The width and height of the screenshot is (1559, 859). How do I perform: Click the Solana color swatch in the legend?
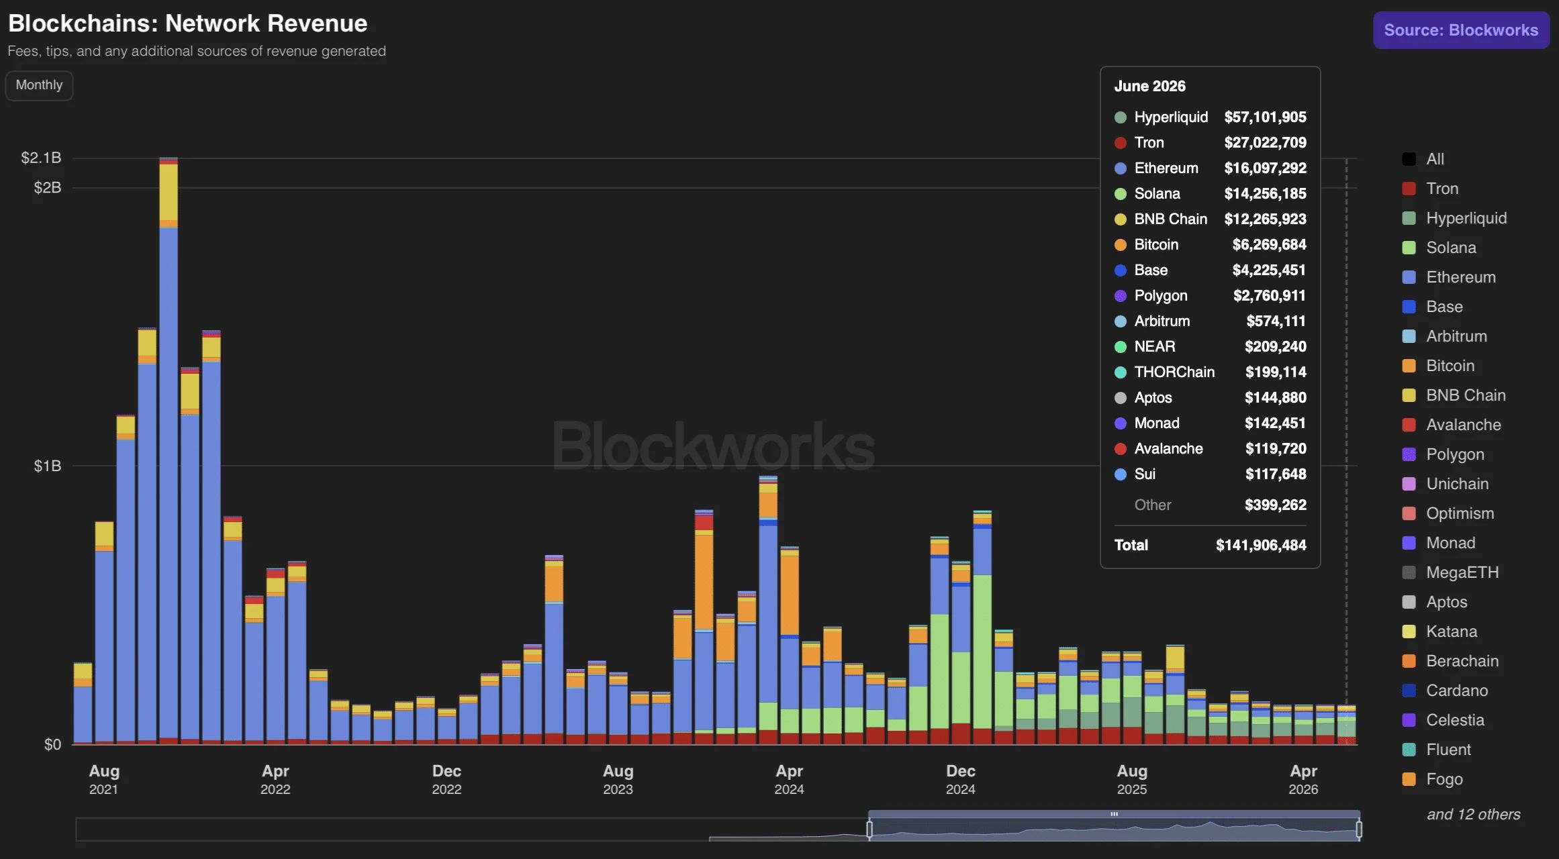pos(1409,248)
